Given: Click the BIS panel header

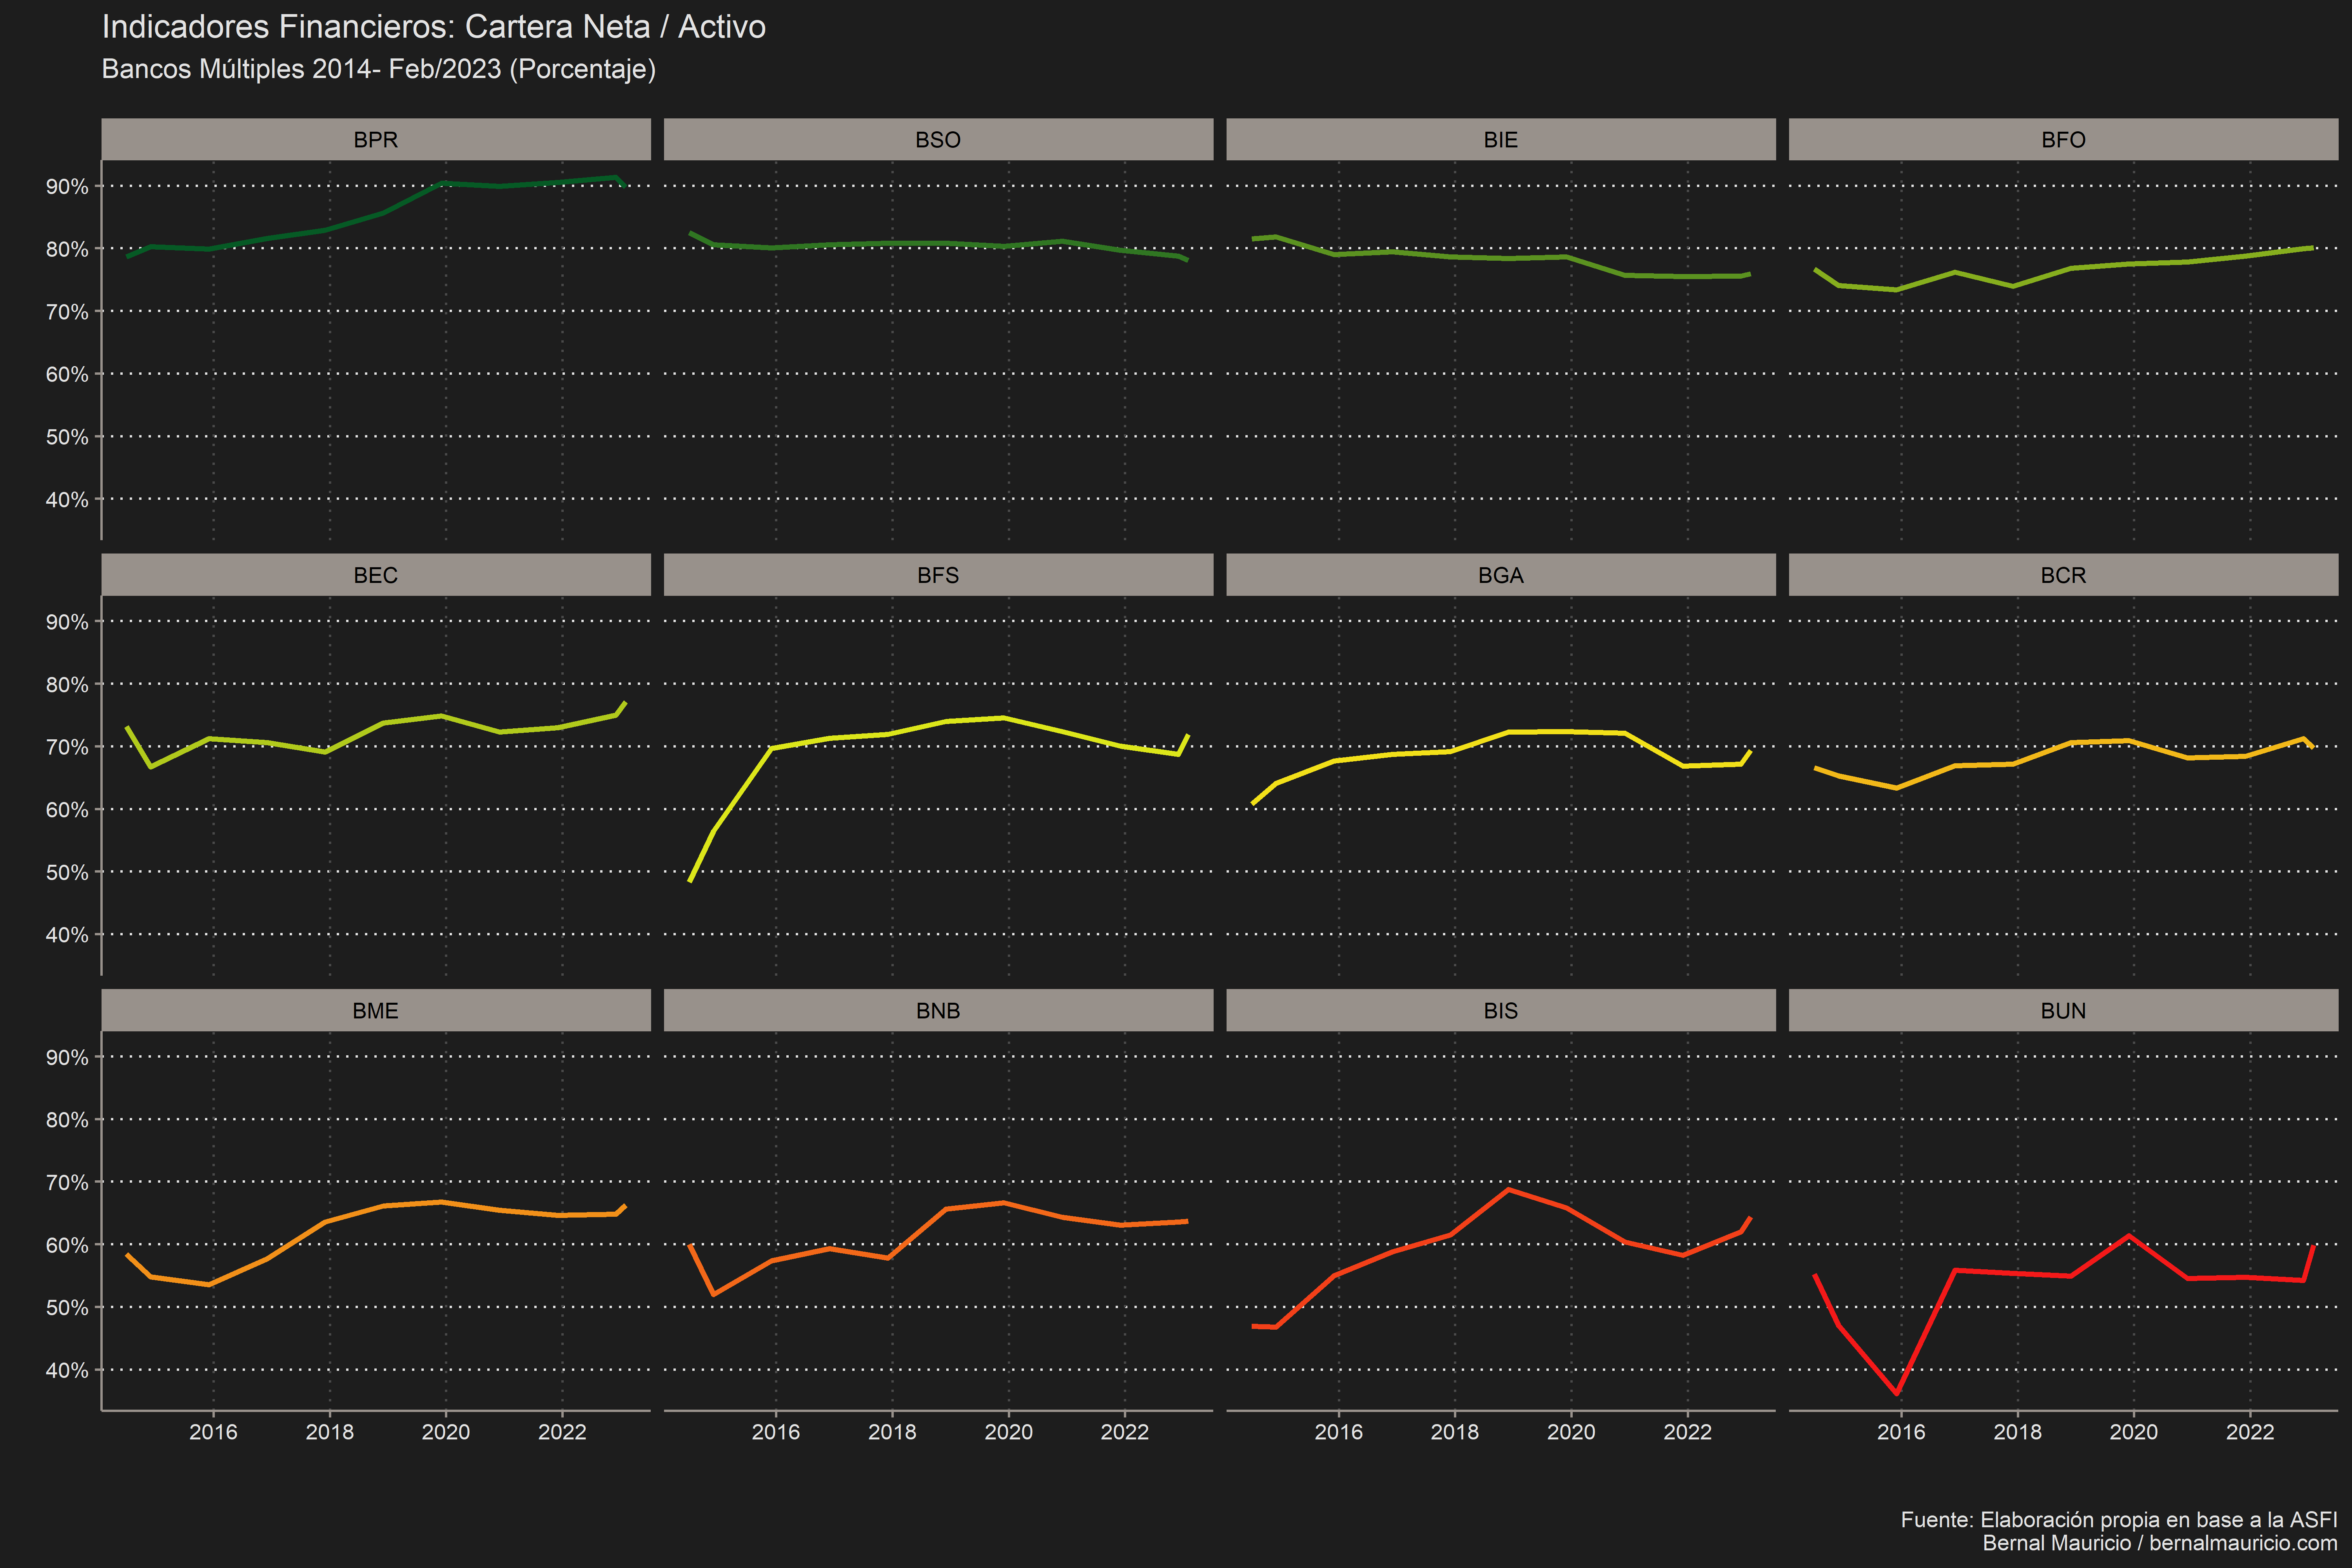Looking at the screenshot, I should pyautogui.click(x=1501, y=1010).
